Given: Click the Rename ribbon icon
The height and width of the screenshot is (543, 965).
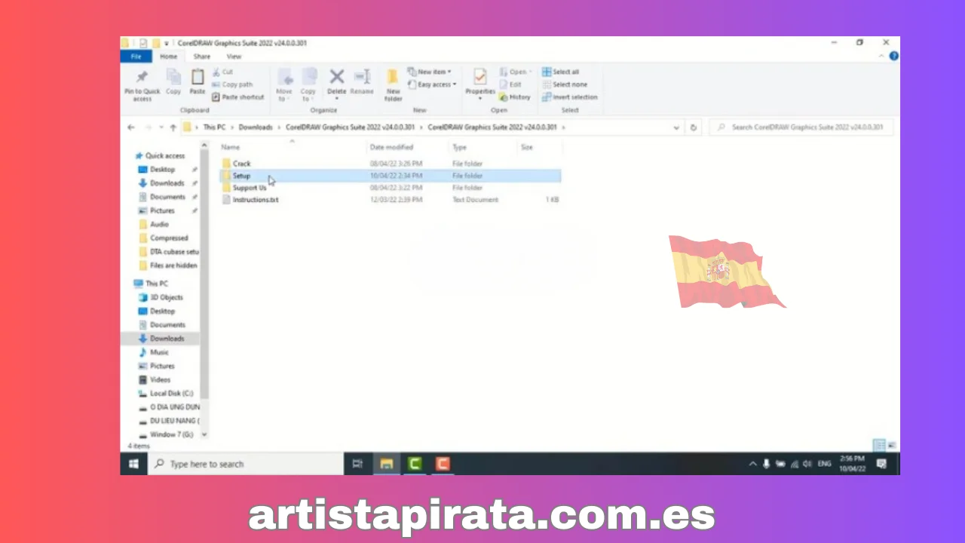Looking at the screenshot, I should pos(362,77).
